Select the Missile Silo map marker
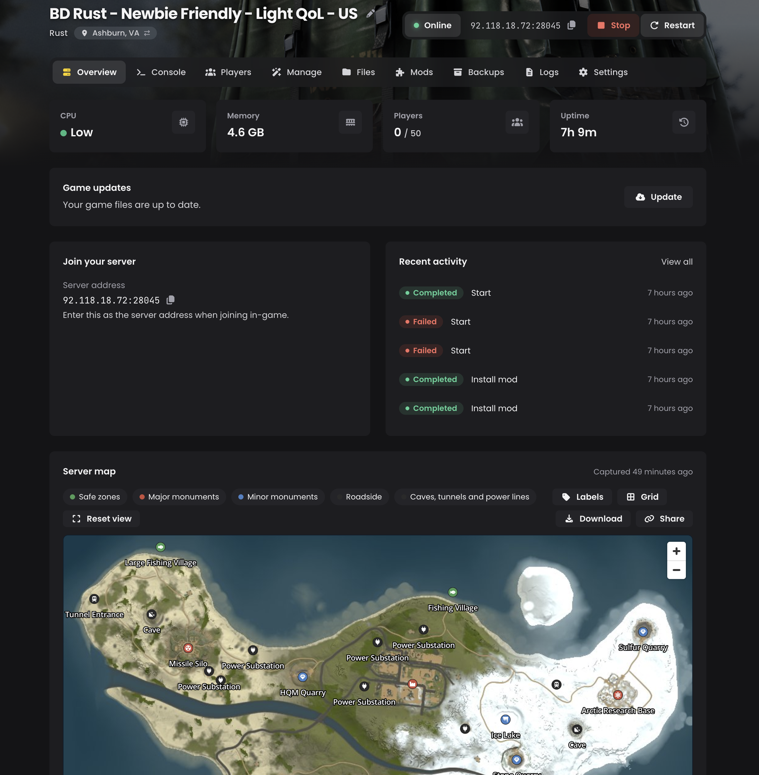The width and height of the screenshot is (759, 775). [188, 648]
